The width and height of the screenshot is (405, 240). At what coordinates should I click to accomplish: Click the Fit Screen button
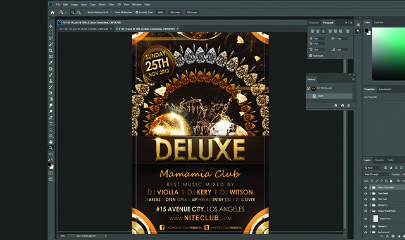point(175,13)
